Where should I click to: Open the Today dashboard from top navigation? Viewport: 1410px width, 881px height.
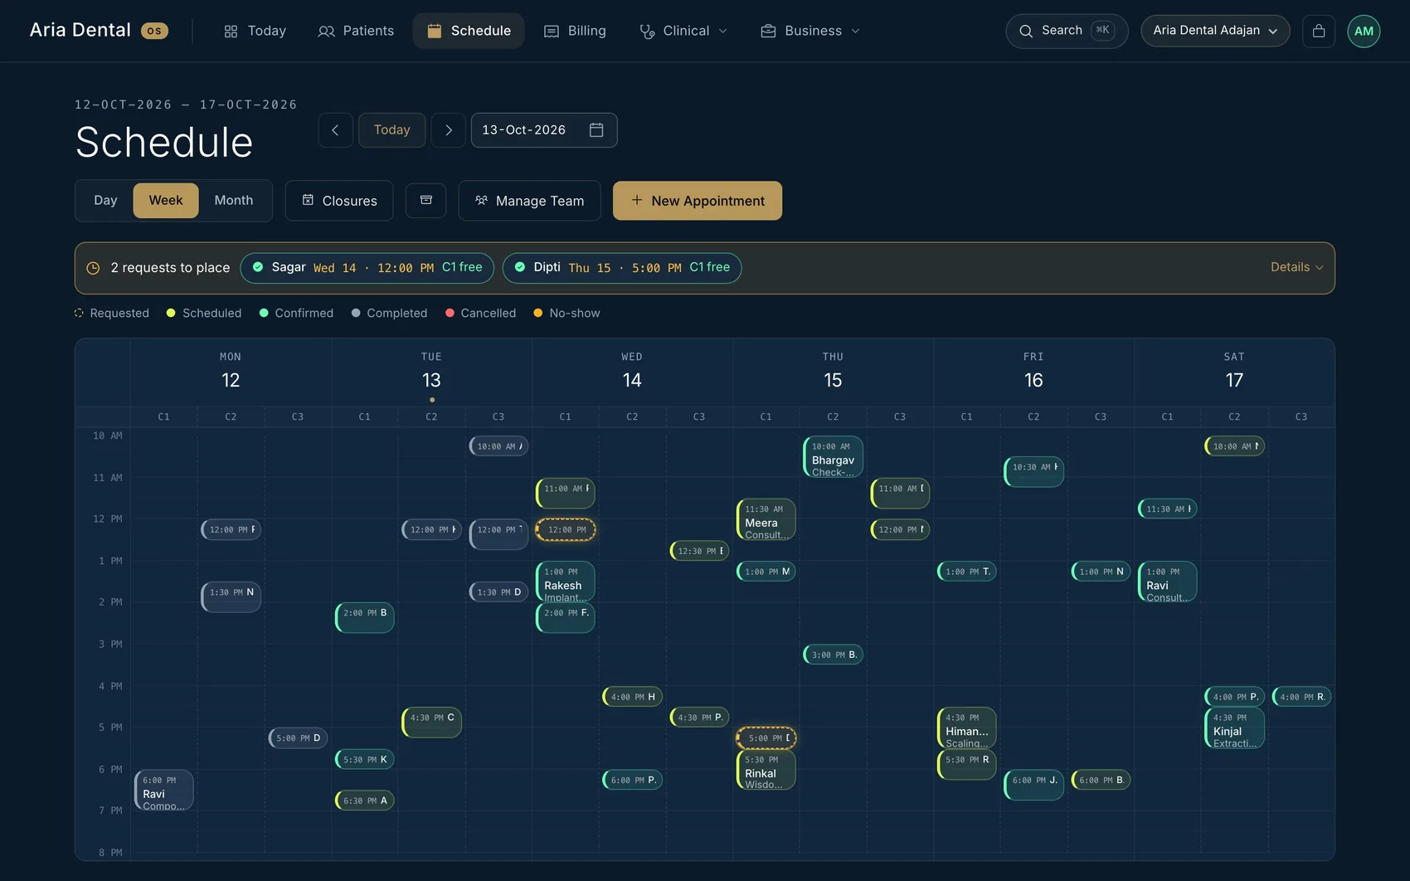(x=255, y=31)
